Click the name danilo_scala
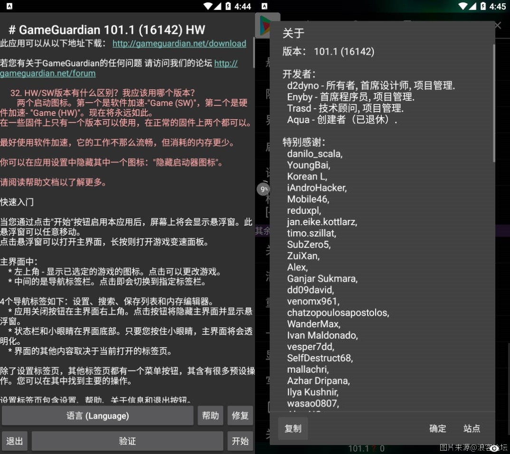Viewport: 510px width, 454px height. click(315, 154)
